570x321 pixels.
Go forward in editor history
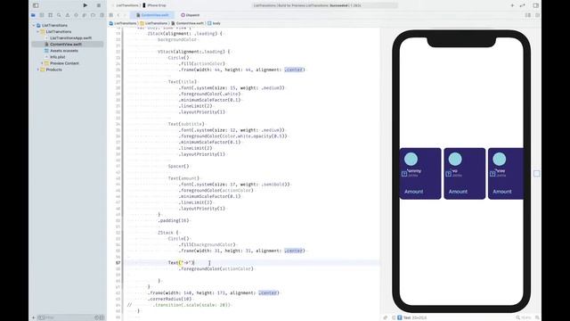125,15
